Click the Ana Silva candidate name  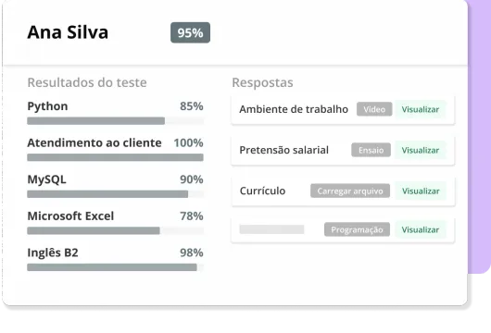(x=68, y=32)
